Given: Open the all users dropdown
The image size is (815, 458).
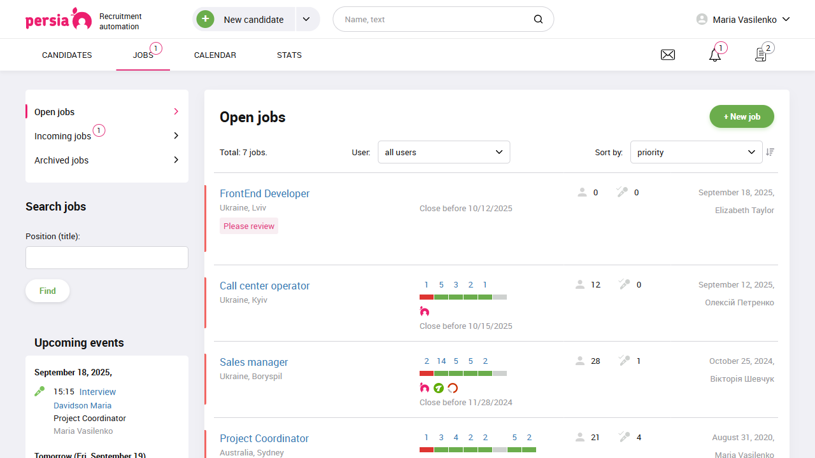Looking at the screenshot, I should 444,152.
